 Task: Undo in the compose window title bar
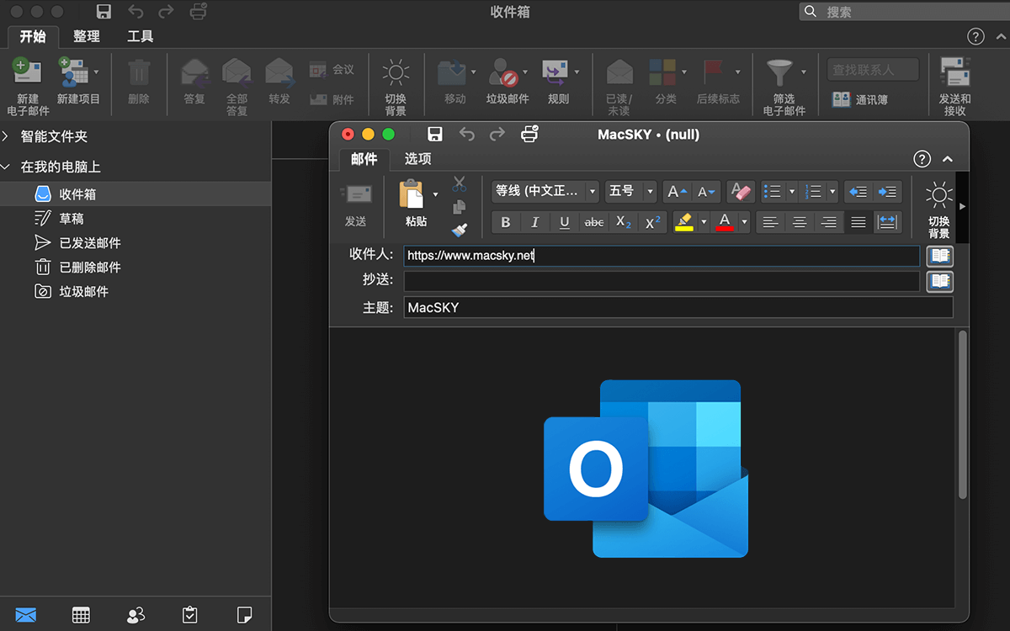click(467, 135)
